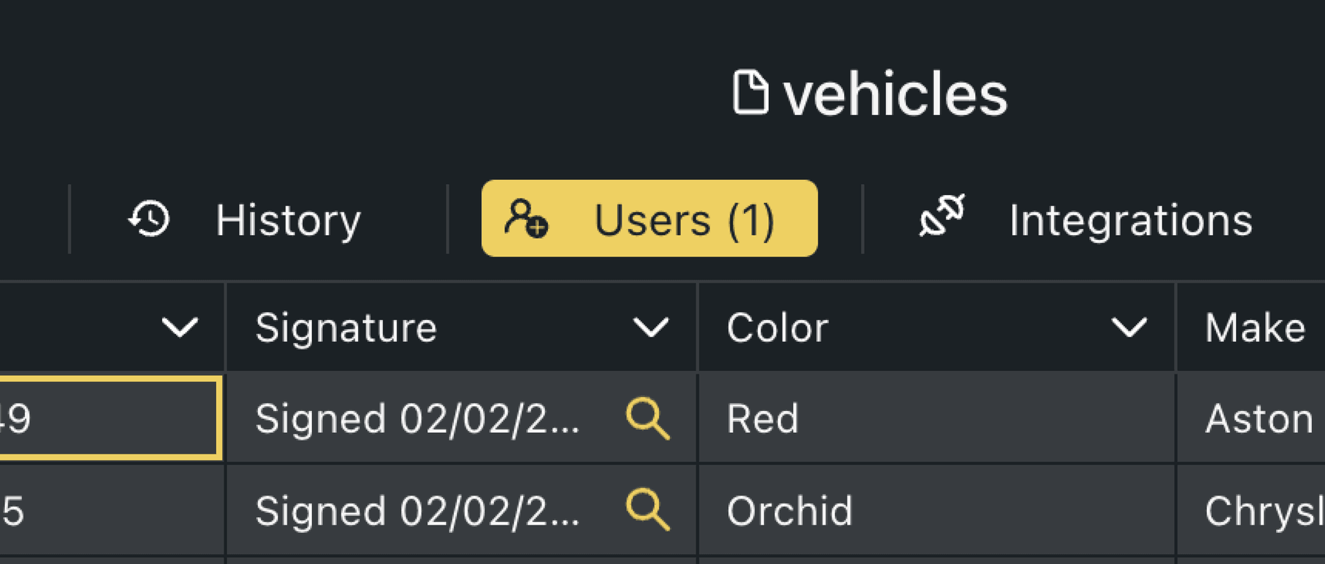Viewport: 1325px width, 564px height.
Task: Click the plug icon next to Integrations
Action: [x=941, y=216]
